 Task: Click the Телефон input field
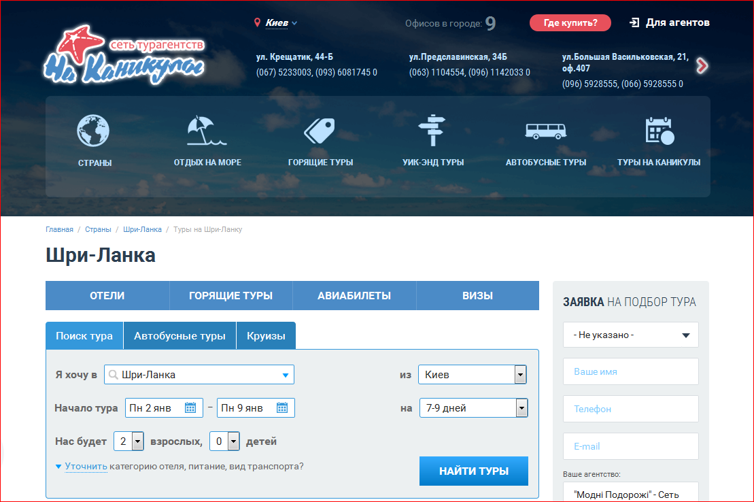coord(630,409)
